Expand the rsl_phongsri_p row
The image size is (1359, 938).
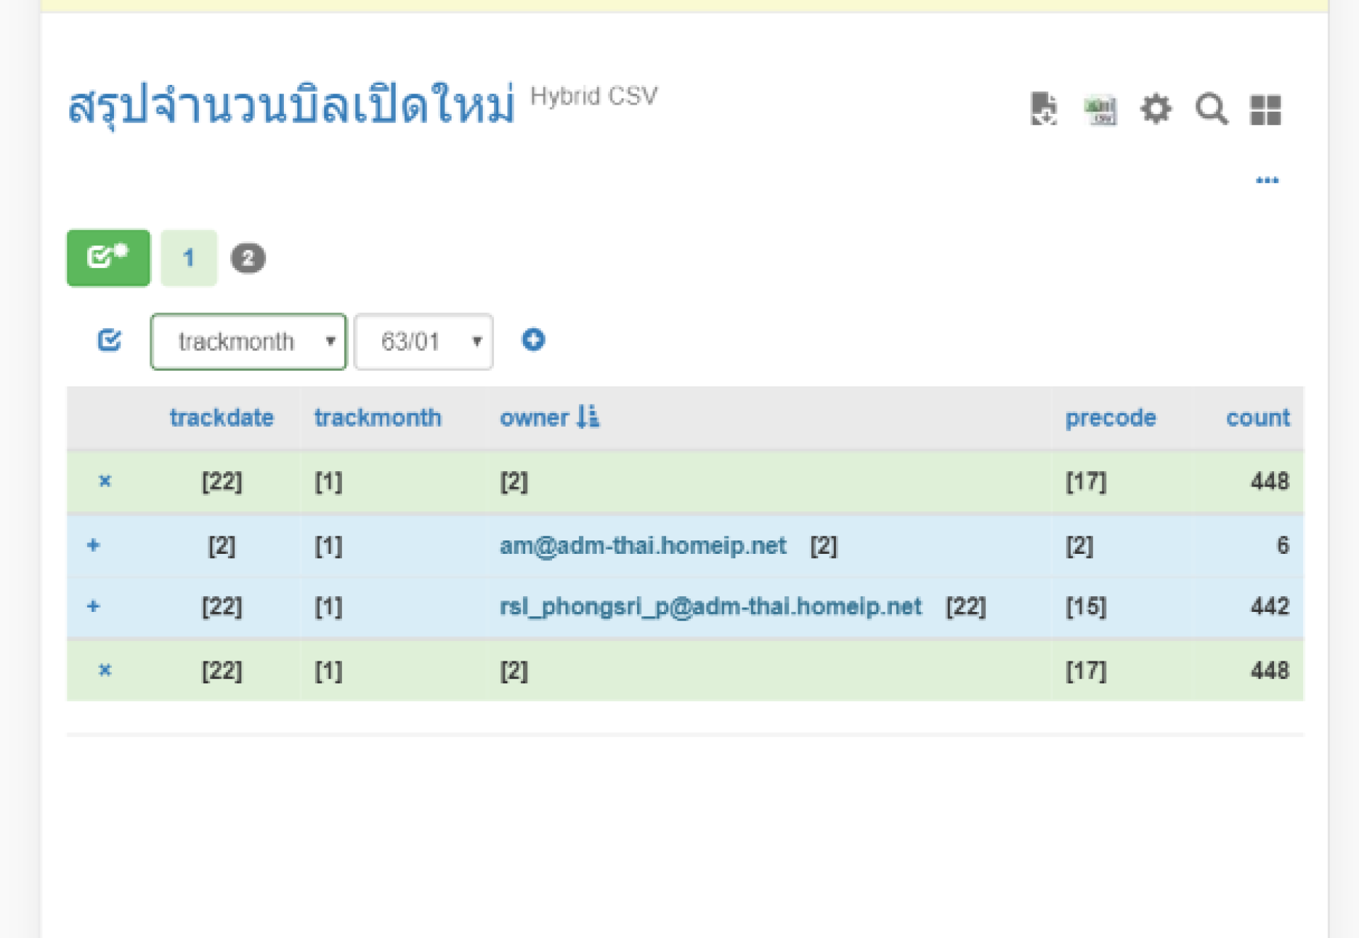[x=93, y=606]
